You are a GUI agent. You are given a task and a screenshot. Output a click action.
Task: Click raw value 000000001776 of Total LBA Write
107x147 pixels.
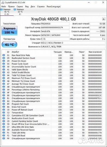(x=95, y=133)
